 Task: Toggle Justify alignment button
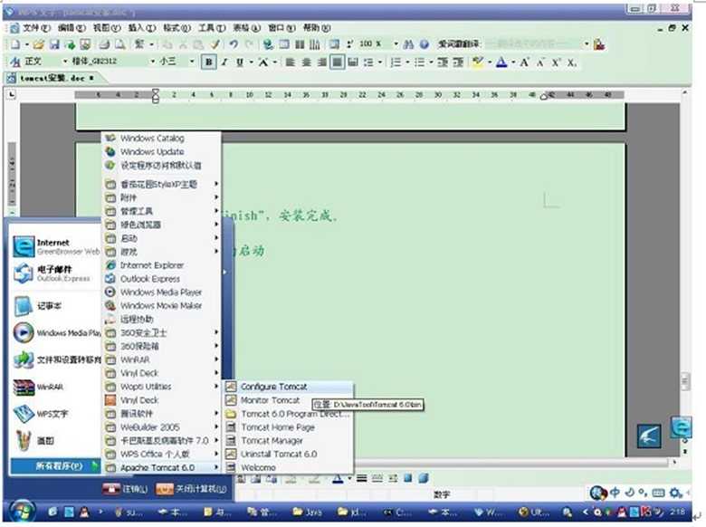point(337,62)
